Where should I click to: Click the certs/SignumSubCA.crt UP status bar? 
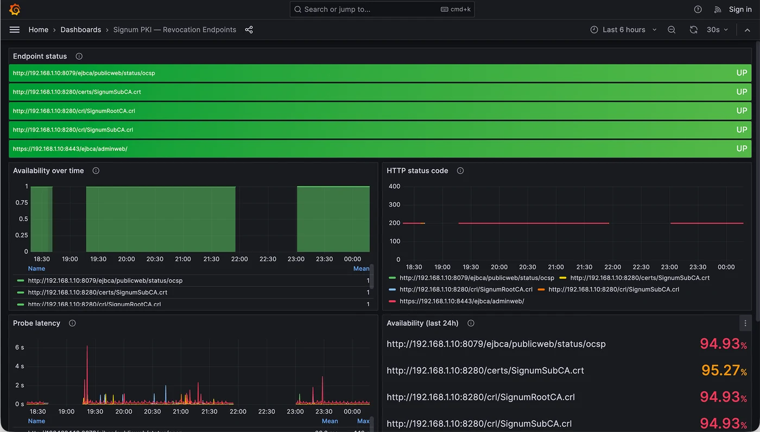(380, 92)
